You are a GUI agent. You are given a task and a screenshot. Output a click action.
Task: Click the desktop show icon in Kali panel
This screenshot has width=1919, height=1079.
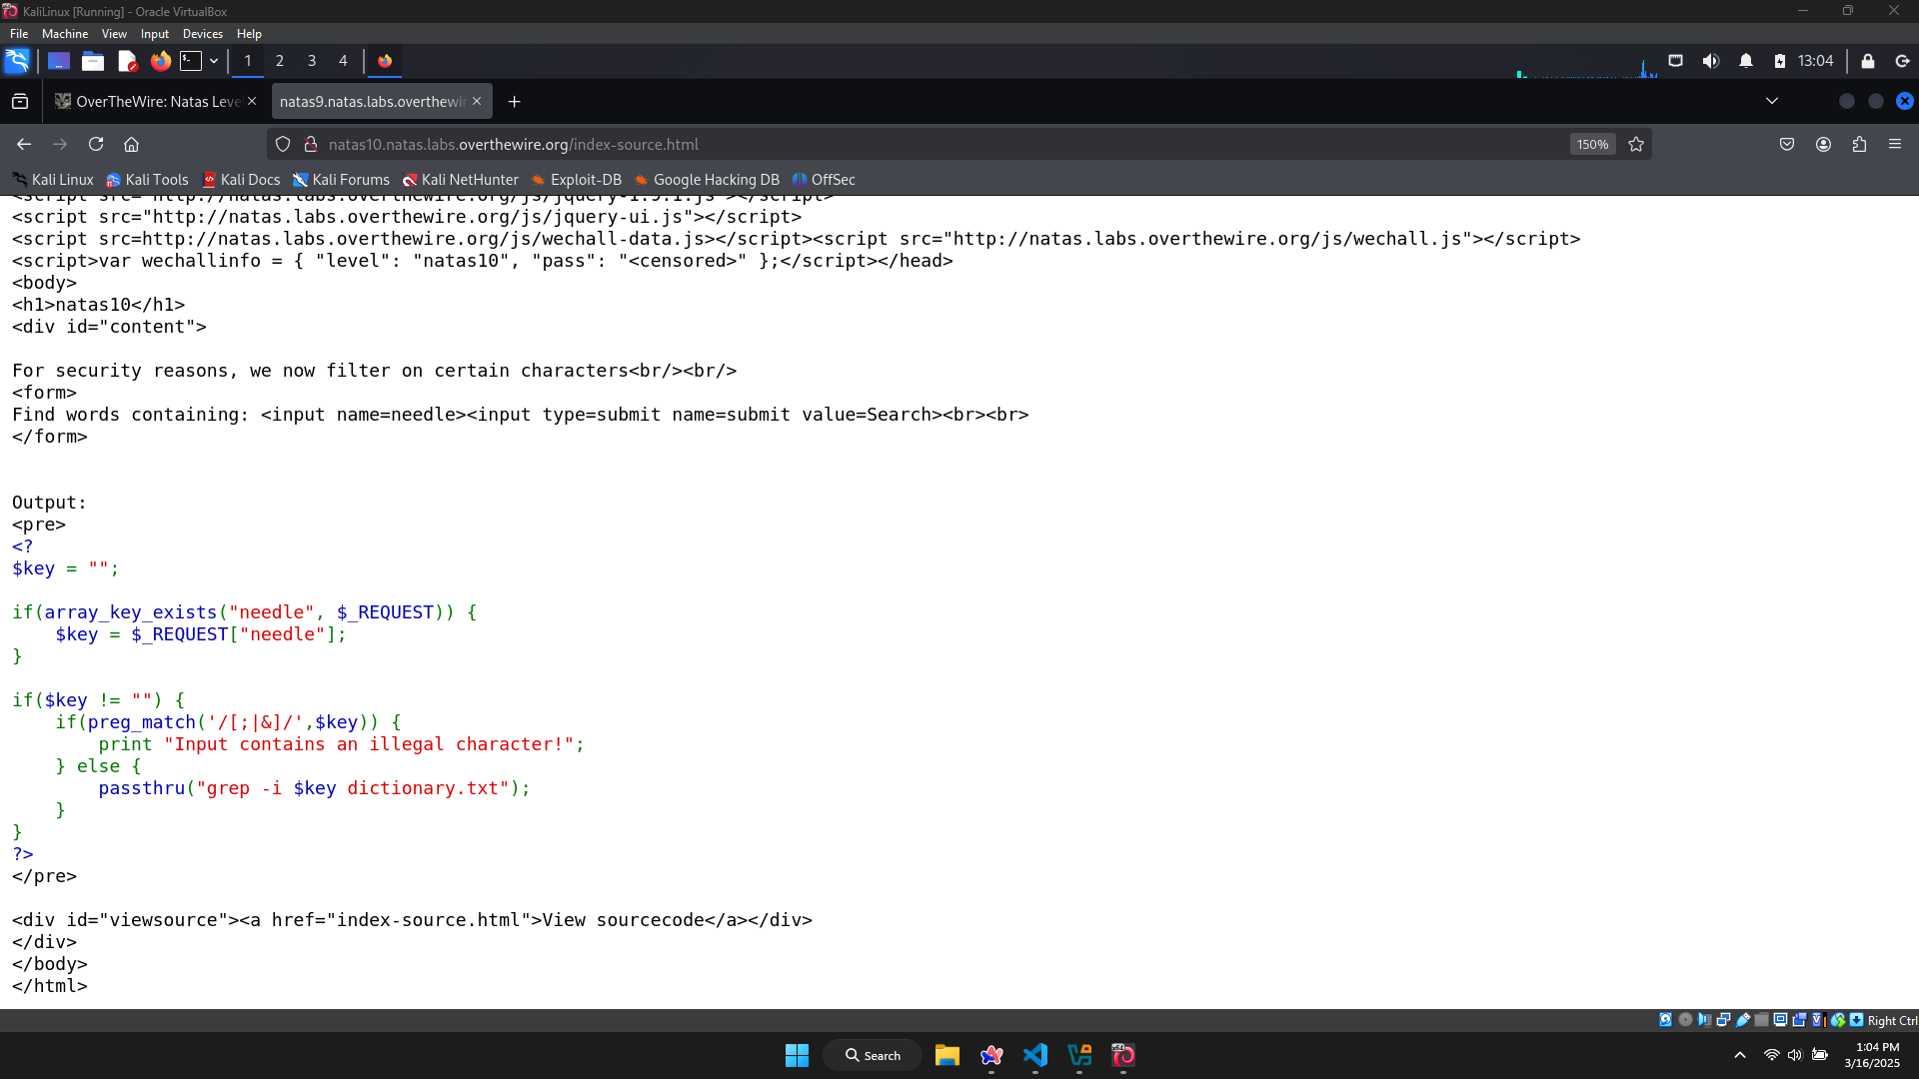[59, 61]
